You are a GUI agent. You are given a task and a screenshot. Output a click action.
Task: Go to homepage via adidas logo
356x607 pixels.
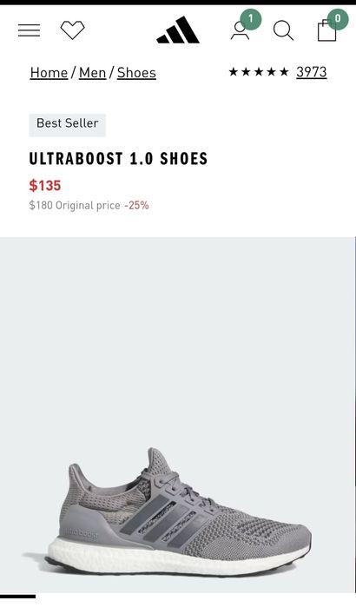tap(178, 30)
